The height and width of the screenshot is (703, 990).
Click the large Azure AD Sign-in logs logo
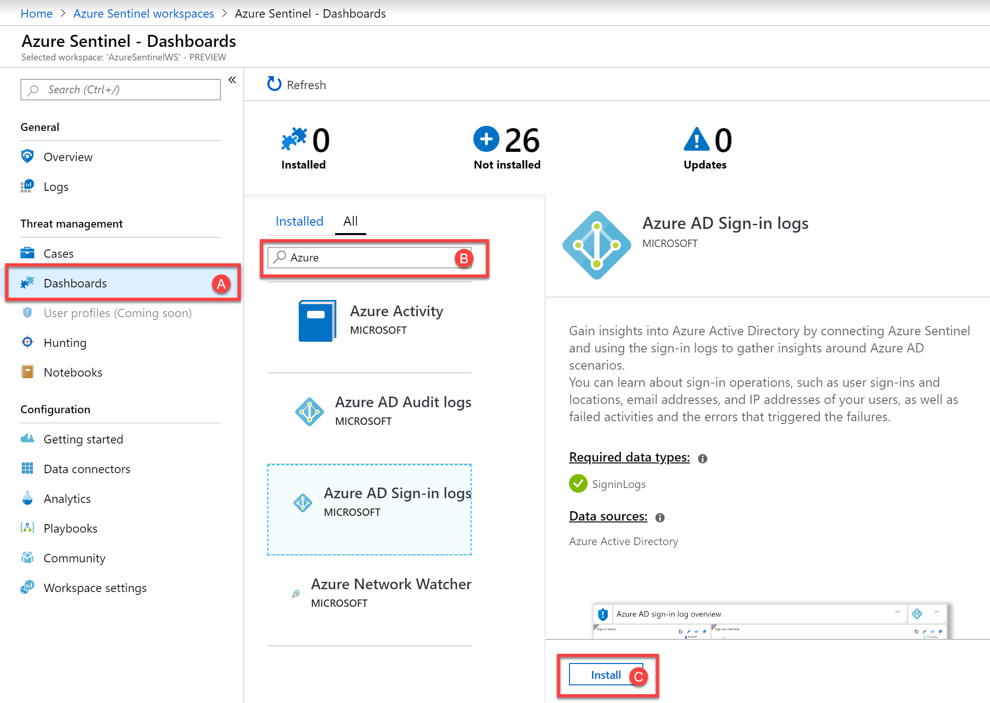(x=597, y=245)
